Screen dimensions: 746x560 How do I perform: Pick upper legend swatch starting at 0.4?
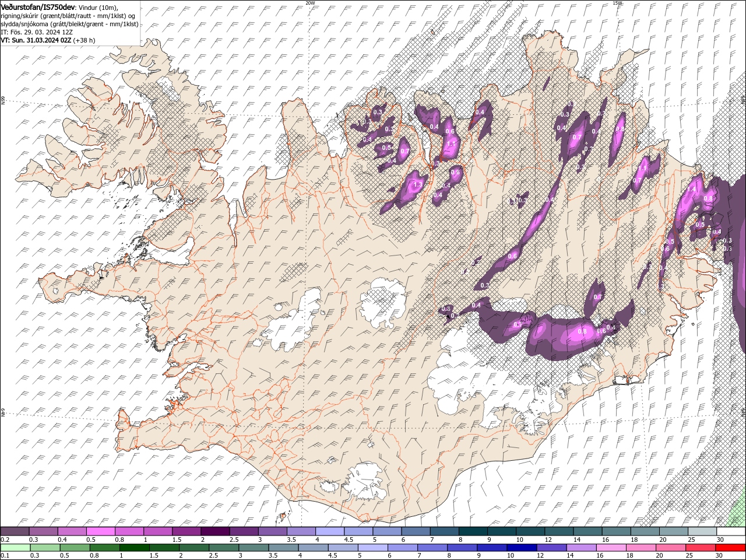(x=72, y=531)
